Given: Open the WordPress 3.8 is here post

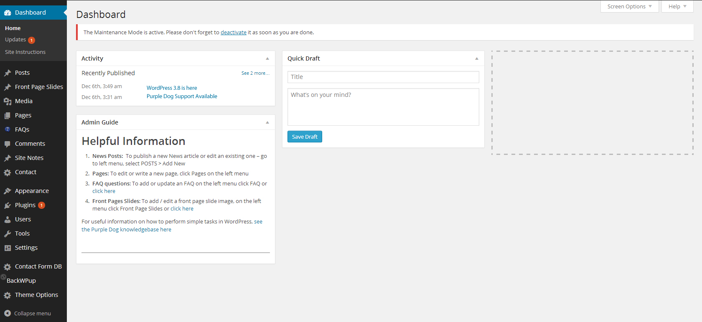Looking at the screenshot, I should (x=172, y=88).
